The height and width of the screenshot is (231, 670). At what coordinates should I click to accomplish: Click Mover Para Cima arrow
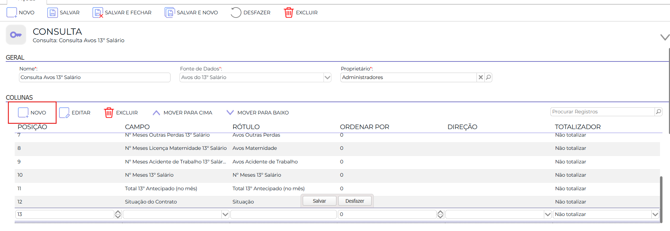[156, 113]
